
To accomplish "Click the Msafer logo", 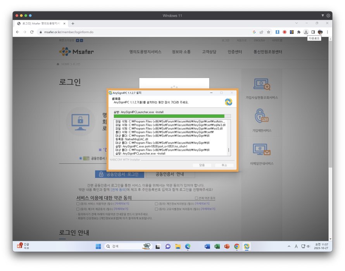I will point(76,51).
